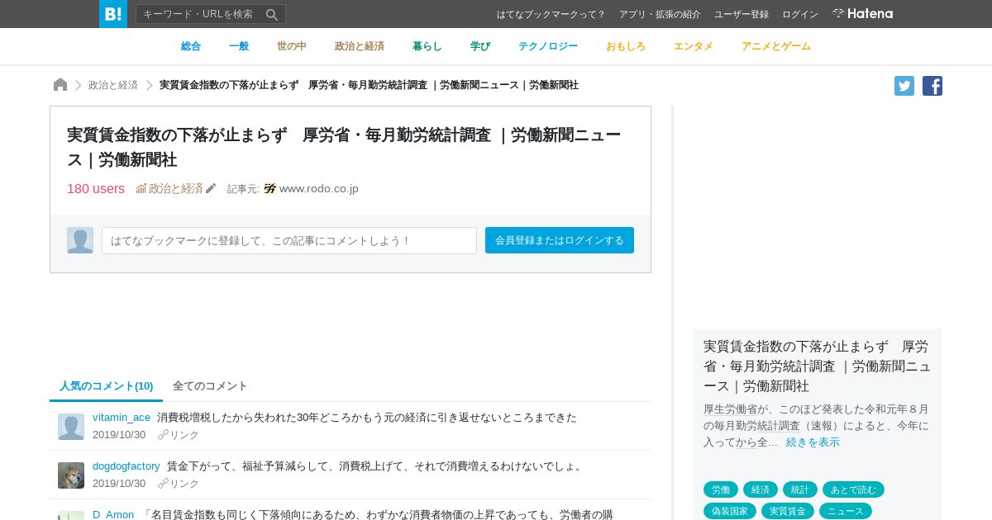Select アニメとゲーム category in navigation
This screenshot has height=520, width=992.
click(776, 46)
